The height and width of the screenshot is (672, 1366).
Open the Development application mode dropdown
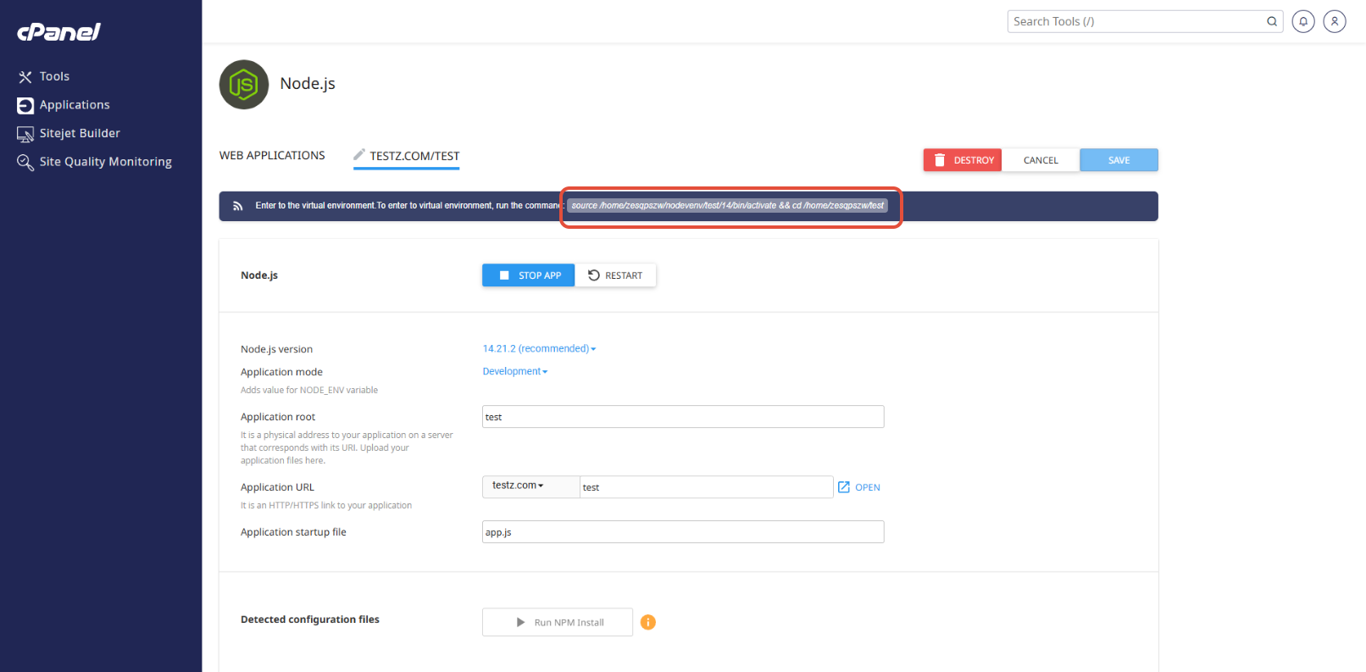coord(515,371)
